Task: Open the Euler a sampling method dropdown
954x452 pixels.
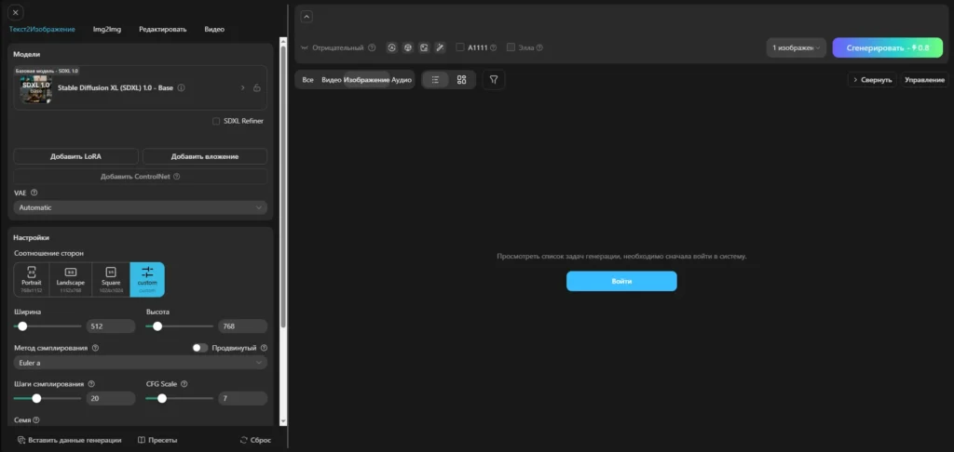Action: [141, 363]
